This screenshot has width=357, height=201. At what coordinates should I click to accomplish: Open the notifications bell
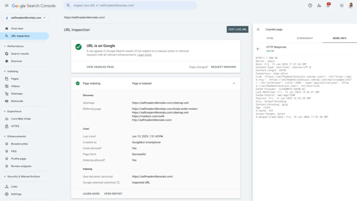click(328, 6)
